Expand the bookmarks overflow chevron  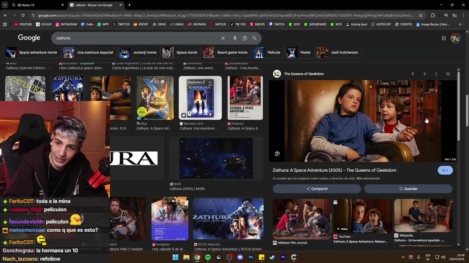click(460, 24)
